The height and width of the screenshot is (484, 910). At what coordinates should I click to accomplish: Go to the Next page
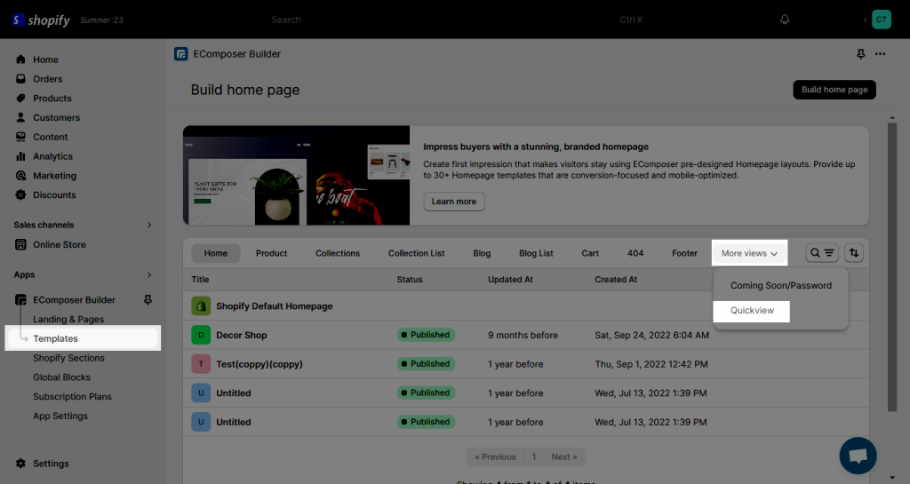point(564,456)
